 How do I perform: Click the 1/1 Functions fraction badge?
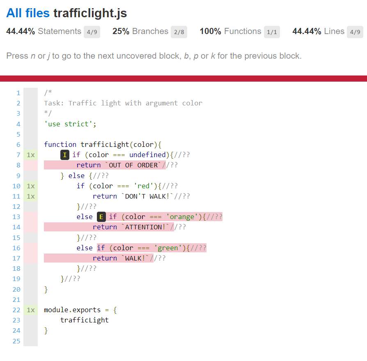(x=272, y=32)
